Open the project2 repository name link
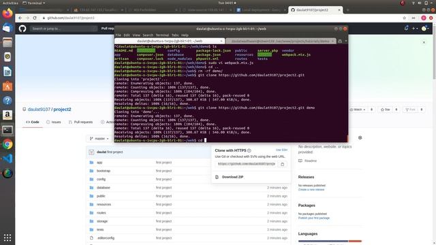 coord(62,110)
